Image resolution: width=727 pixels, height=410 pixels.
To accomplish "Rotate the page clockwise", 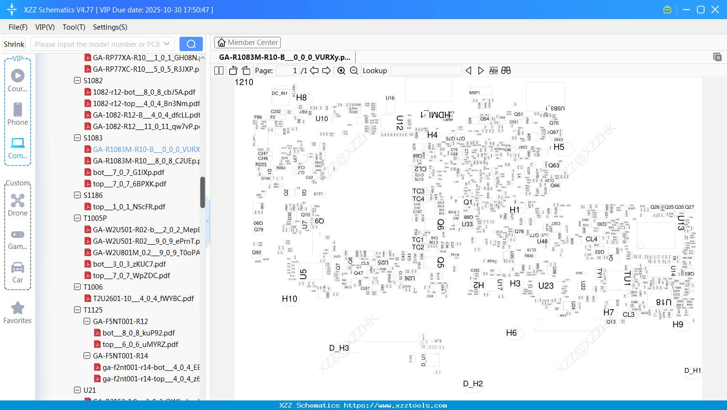I will 246,71.
